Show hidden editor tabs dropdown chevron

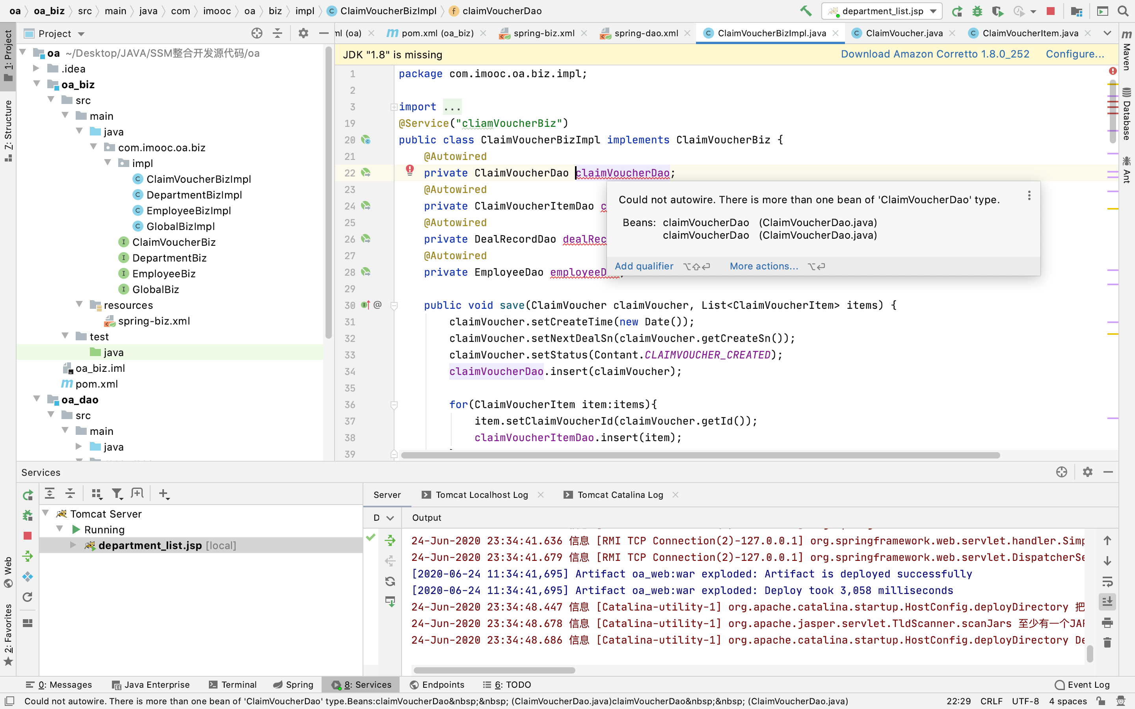tap(1107, 33)
